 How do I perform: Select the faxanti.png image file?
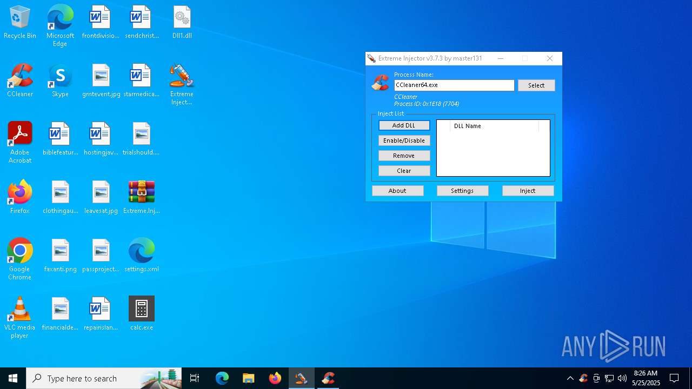[60, 256]
